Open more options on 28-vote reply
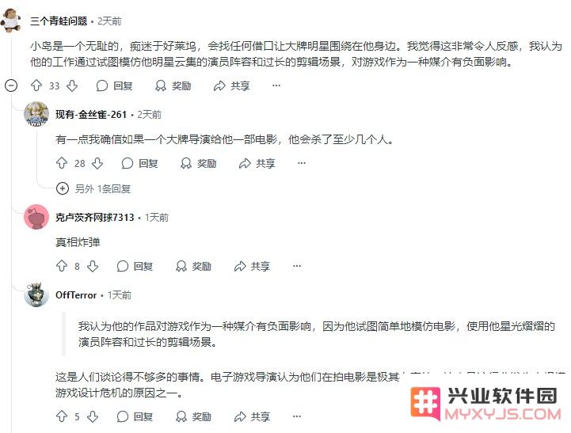 click(x=302, y=163)
